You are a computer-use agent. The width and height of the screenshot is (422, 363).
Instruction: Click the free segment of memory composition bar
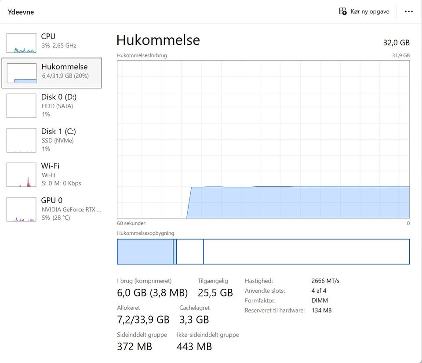(x=306, y=252)
